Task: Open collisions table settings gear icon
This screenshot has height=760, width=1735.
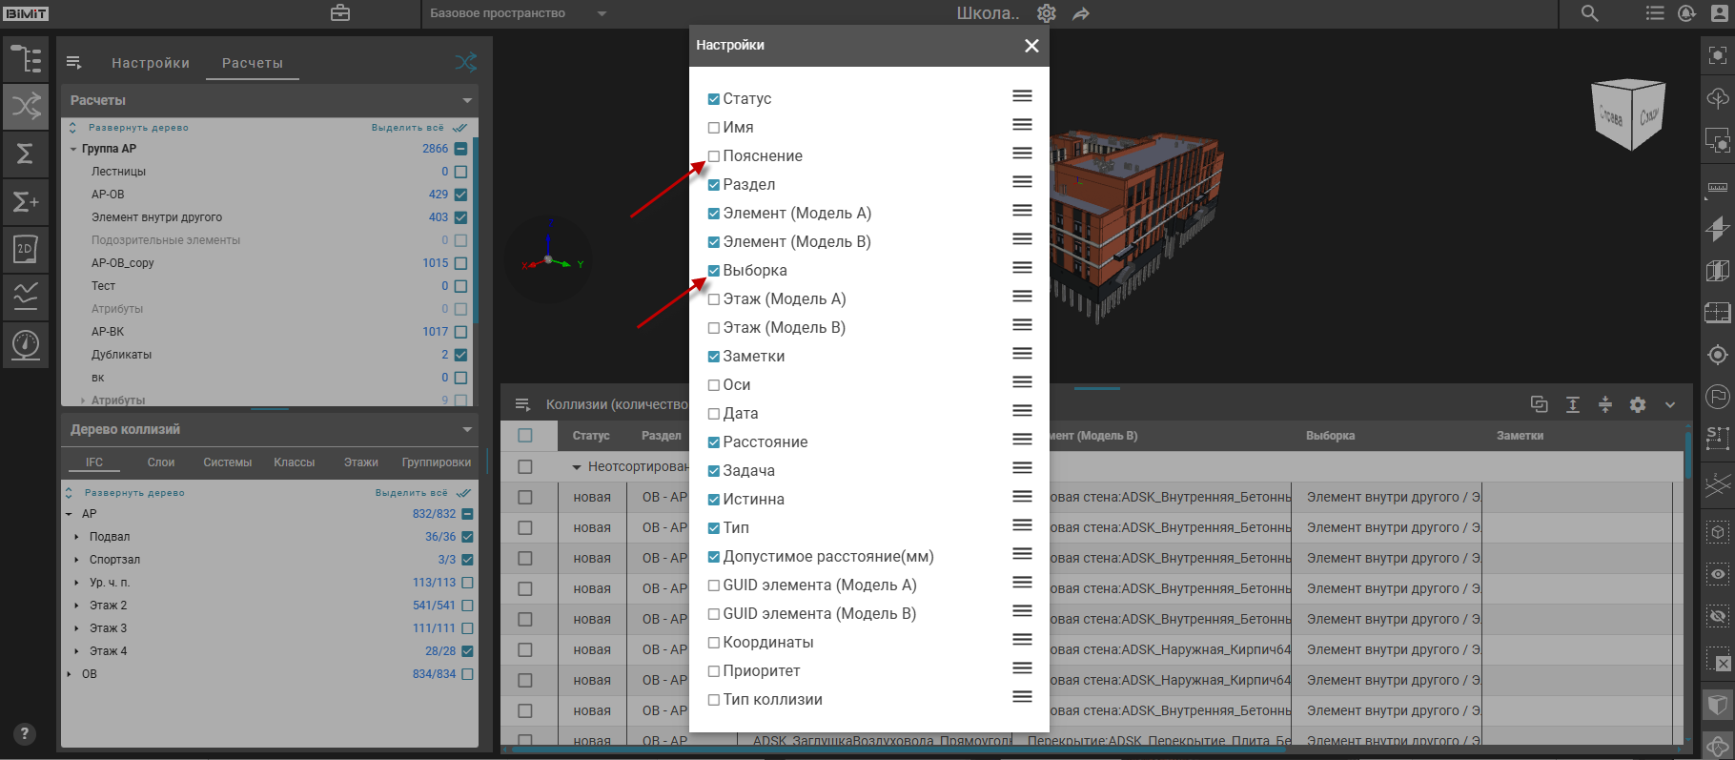Action: click(1638, 404)
